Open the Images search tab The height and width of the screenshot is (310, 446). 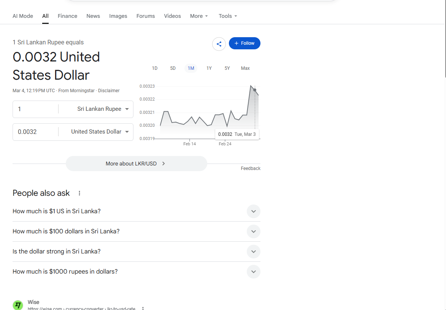click(x=118, y=16)
